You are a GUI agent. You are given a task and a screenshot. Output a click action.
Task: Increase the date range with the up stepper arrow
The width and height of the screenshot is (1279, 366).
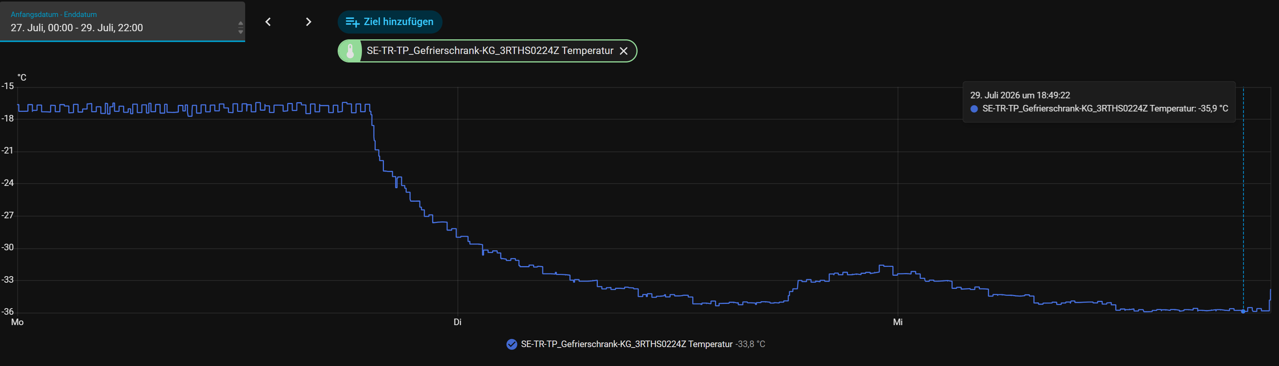pos(241,24)
